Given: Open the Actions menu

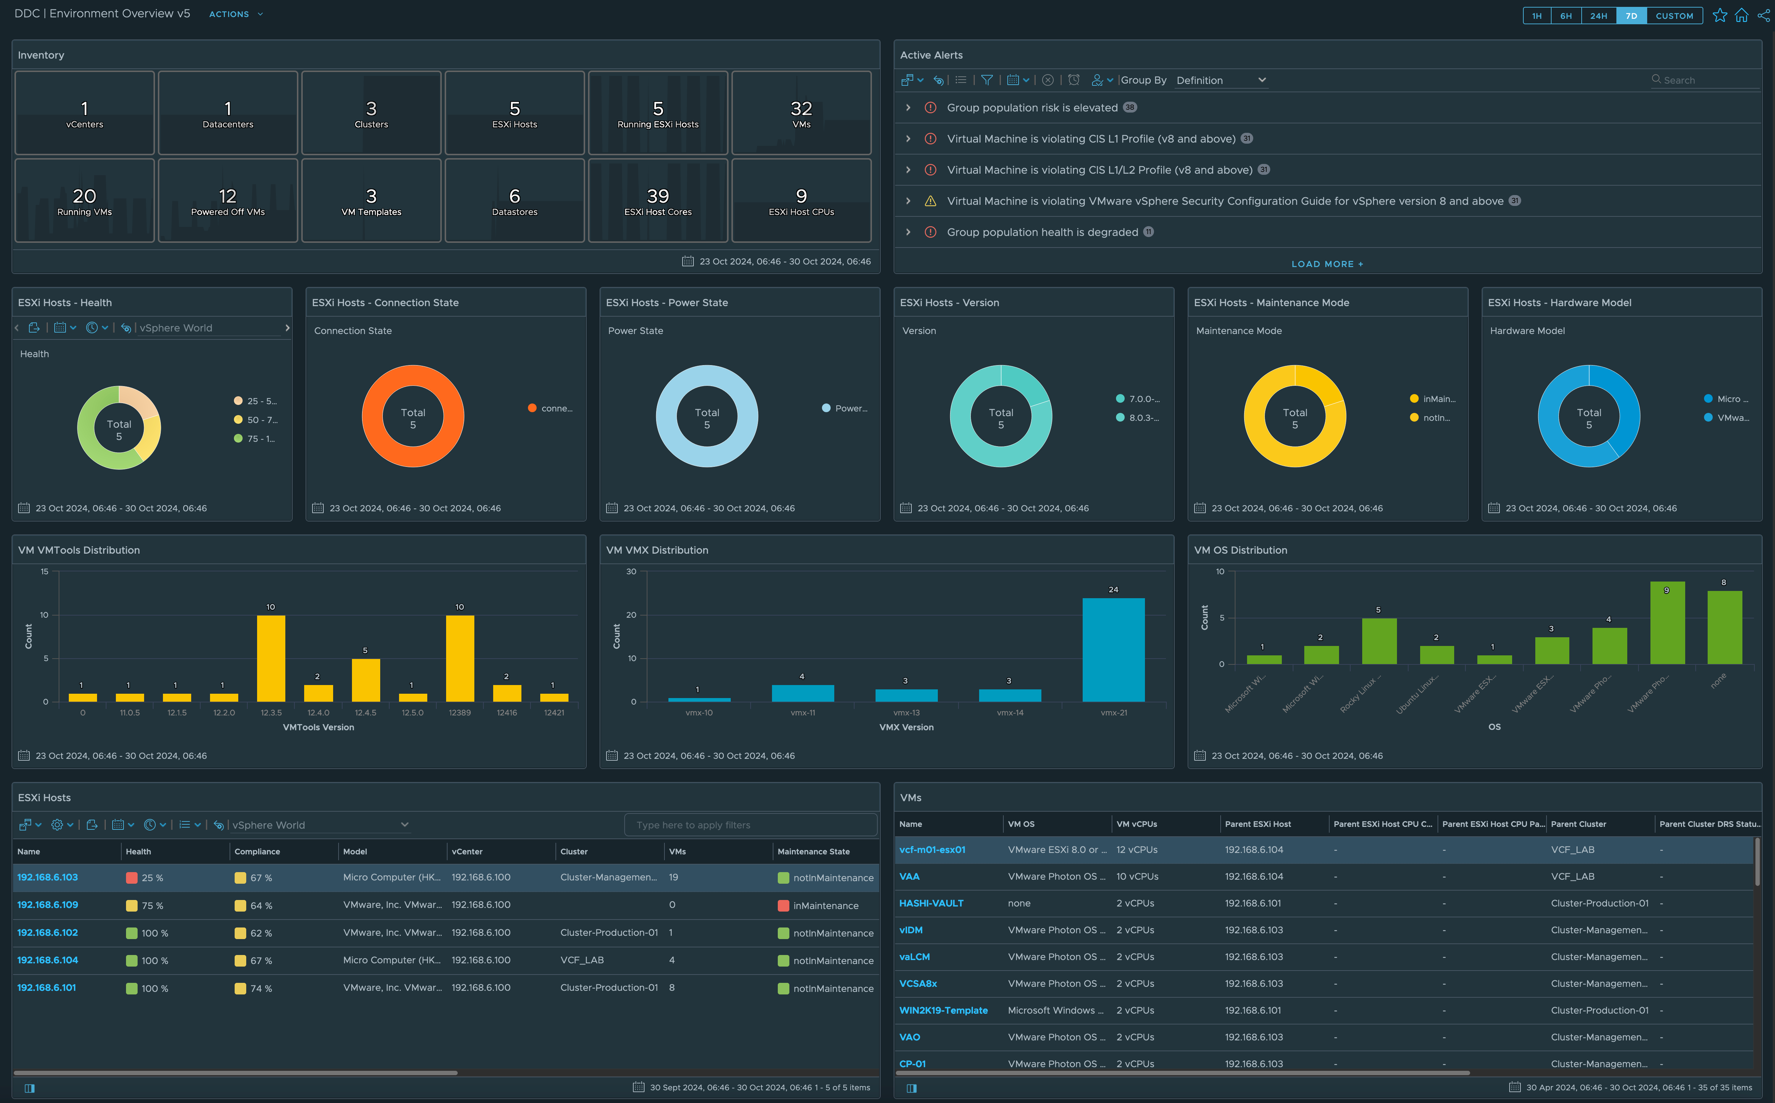Looking at the screenshot, I should coord(235,14).
